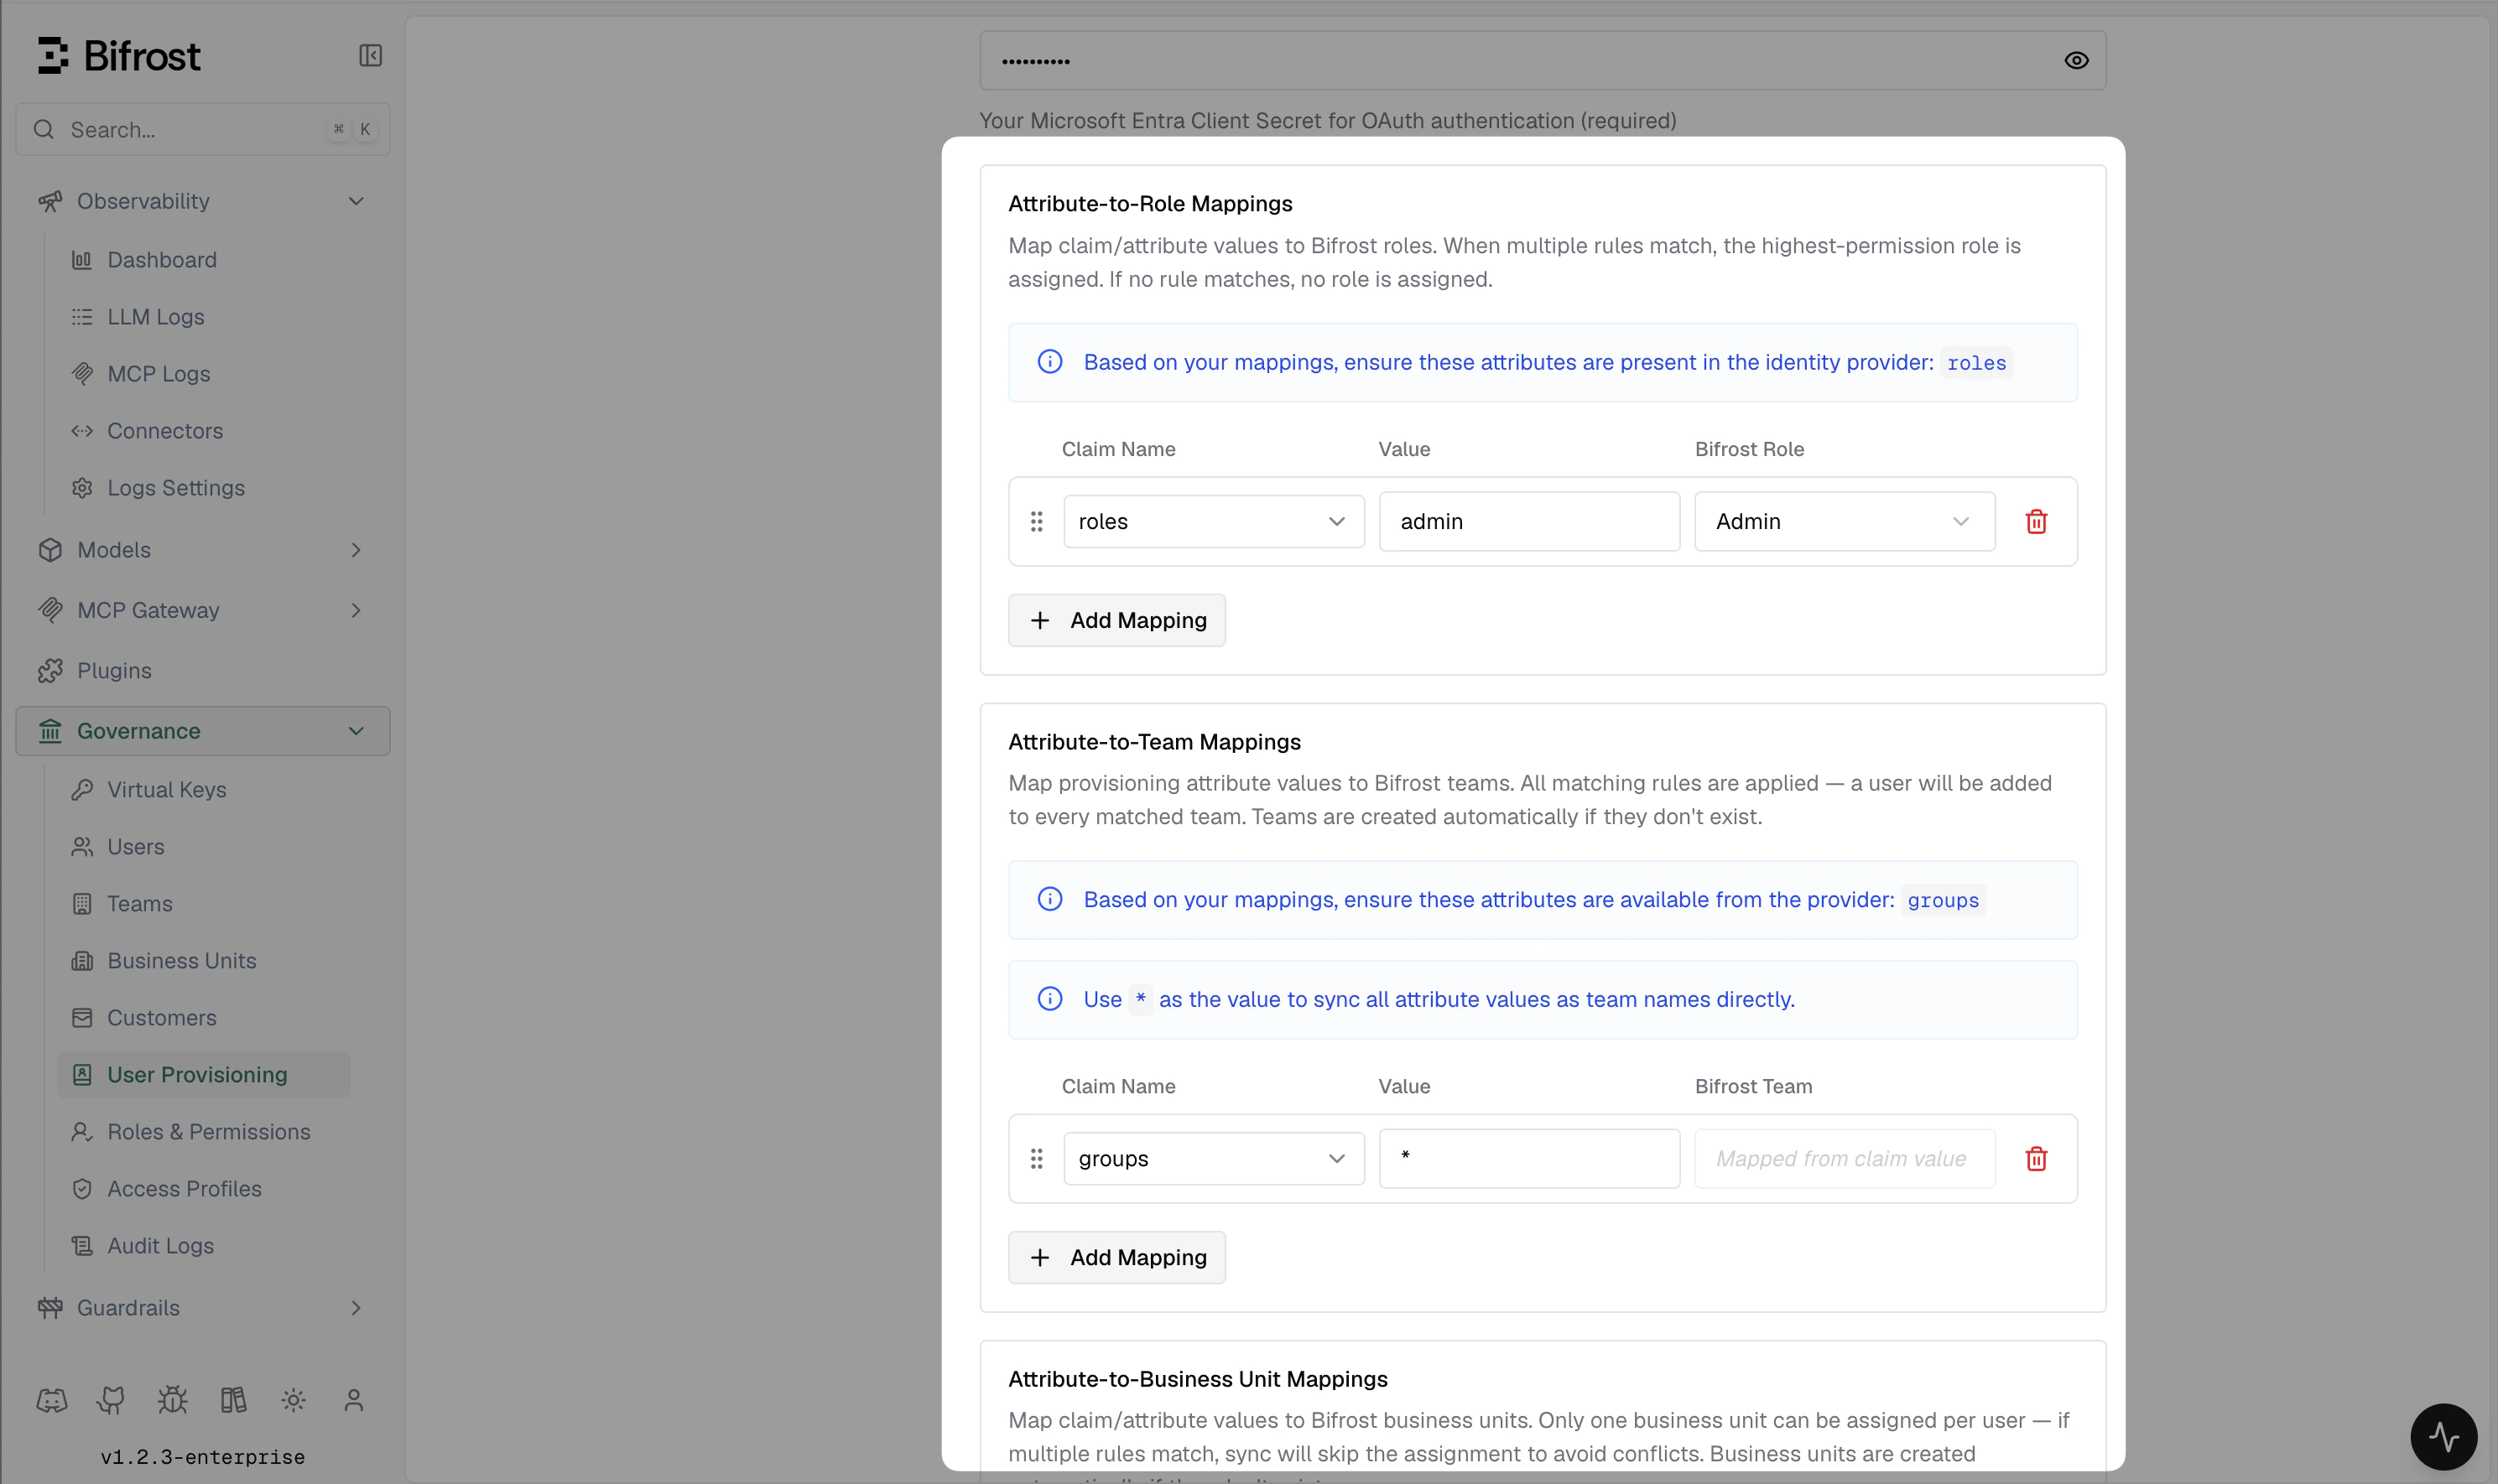
Task: Switch to light theme with sun icon
Action: coord(293,1399)
